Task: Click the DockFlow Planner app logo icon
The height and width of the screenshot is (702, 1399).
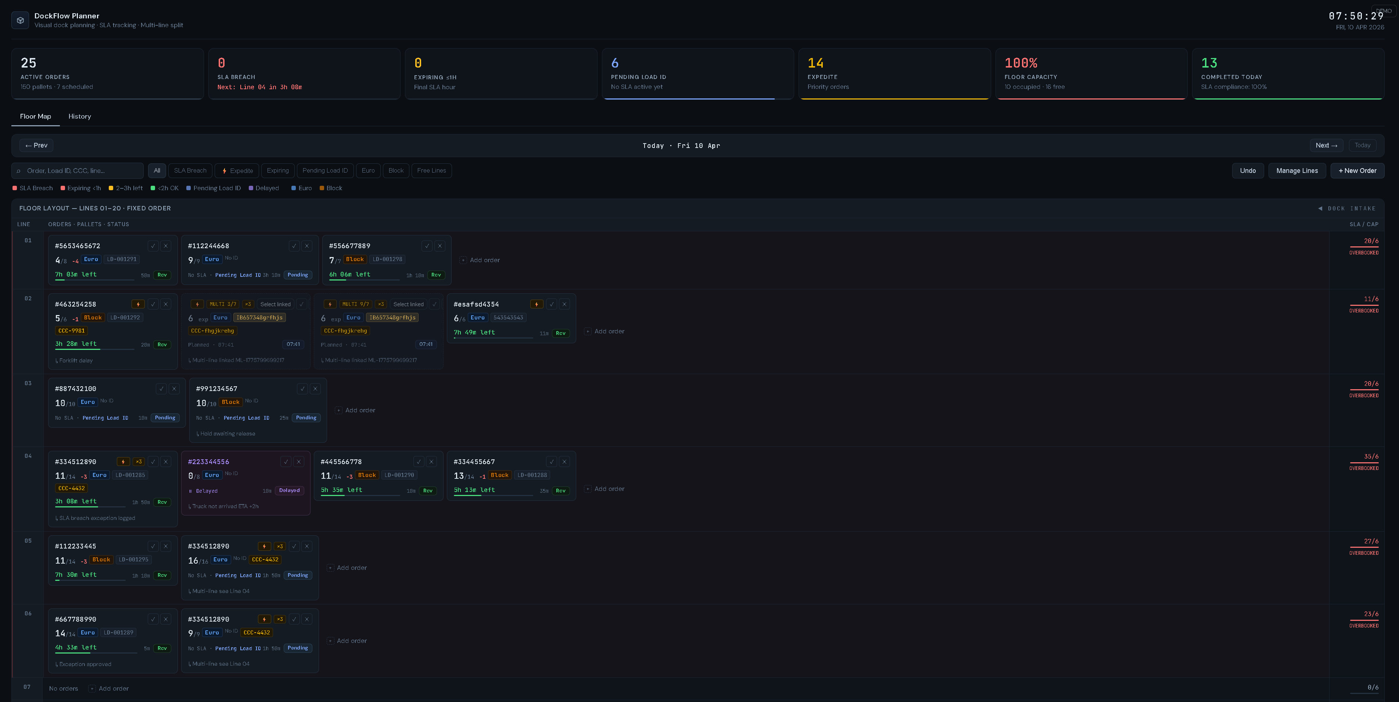Action: [20, 20]
